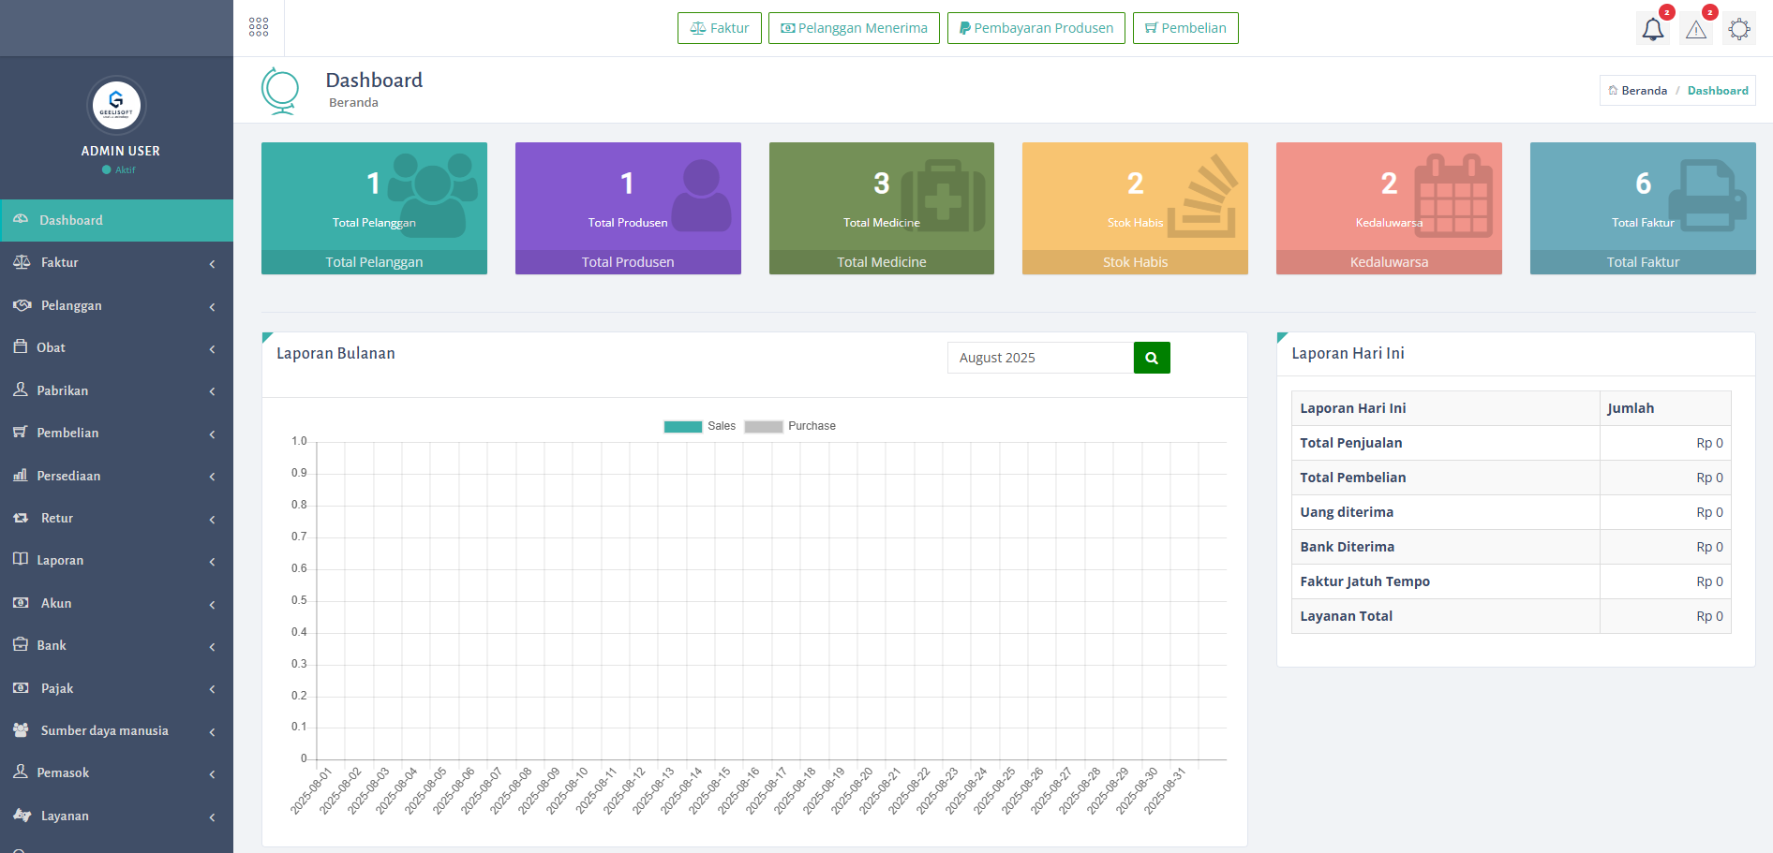Open the Beranda breadcrumb link
The image size is (1773, 853).
tap(1639, 90)
